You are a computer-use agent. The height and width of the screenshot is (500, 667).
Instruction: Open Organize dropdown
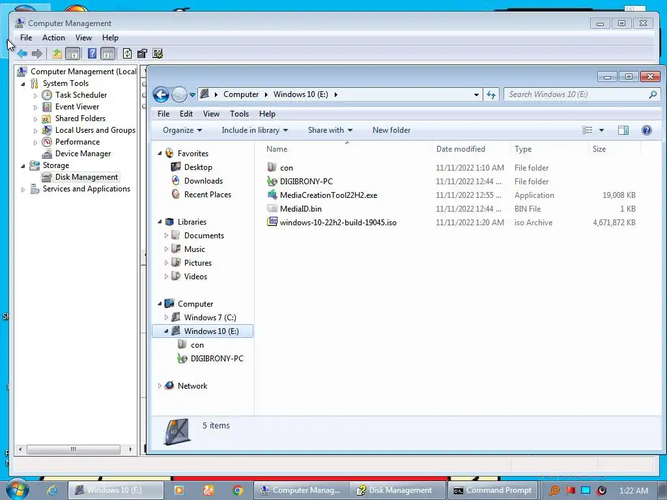pos(182,130)
